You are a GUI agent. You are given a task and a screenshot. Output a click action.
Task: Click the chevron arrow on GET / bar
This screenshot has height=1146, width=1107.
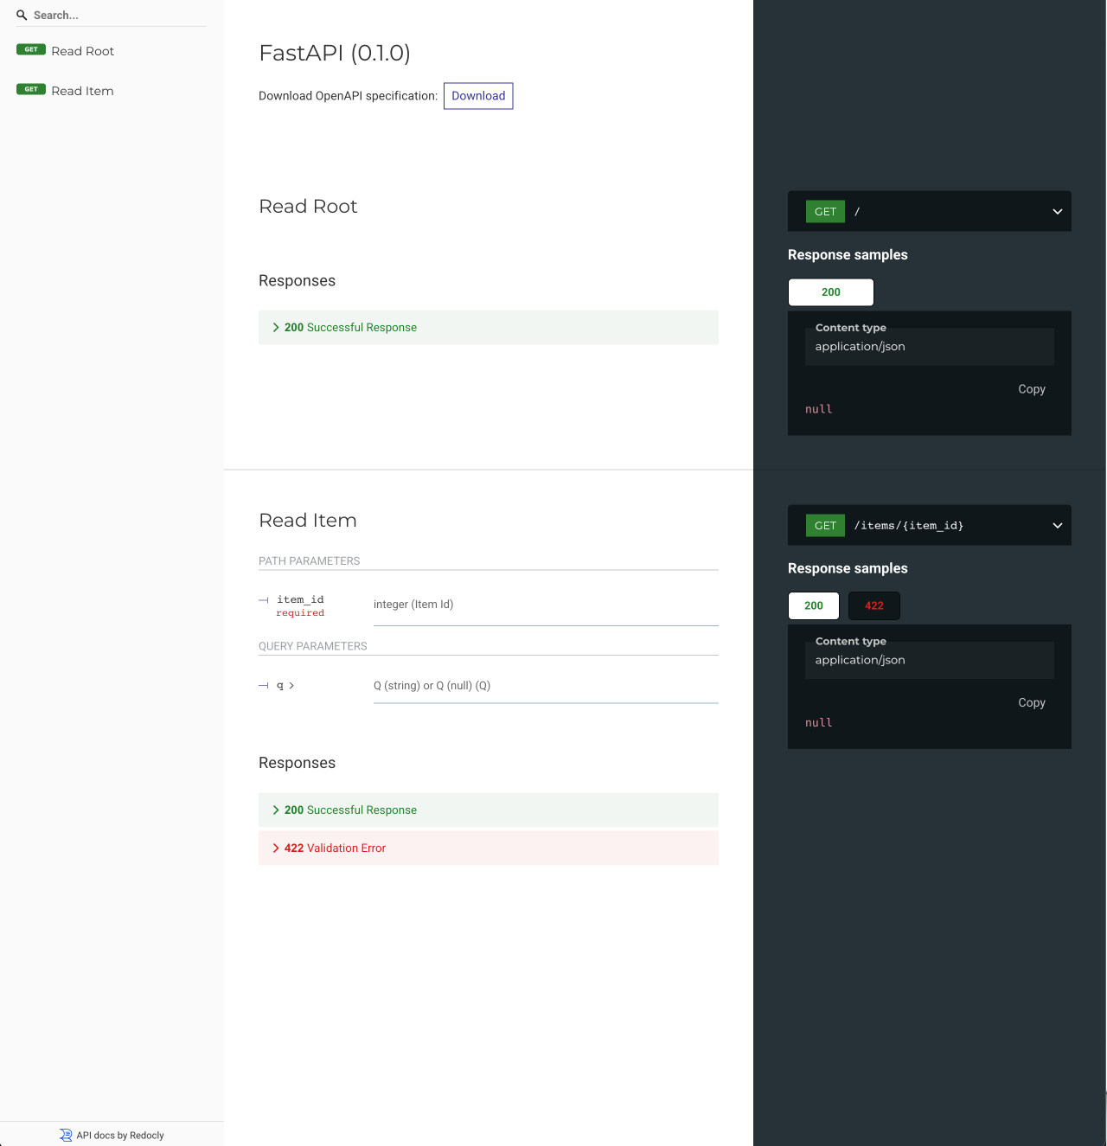[x=1057, y=212]
